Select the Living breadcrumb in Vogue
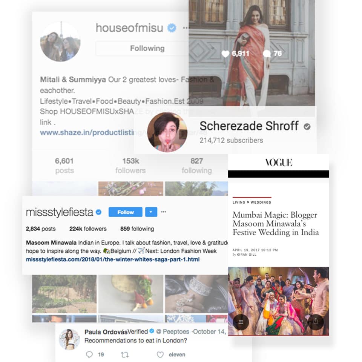The width and height of the screenshot is (362, 362). 239,202
